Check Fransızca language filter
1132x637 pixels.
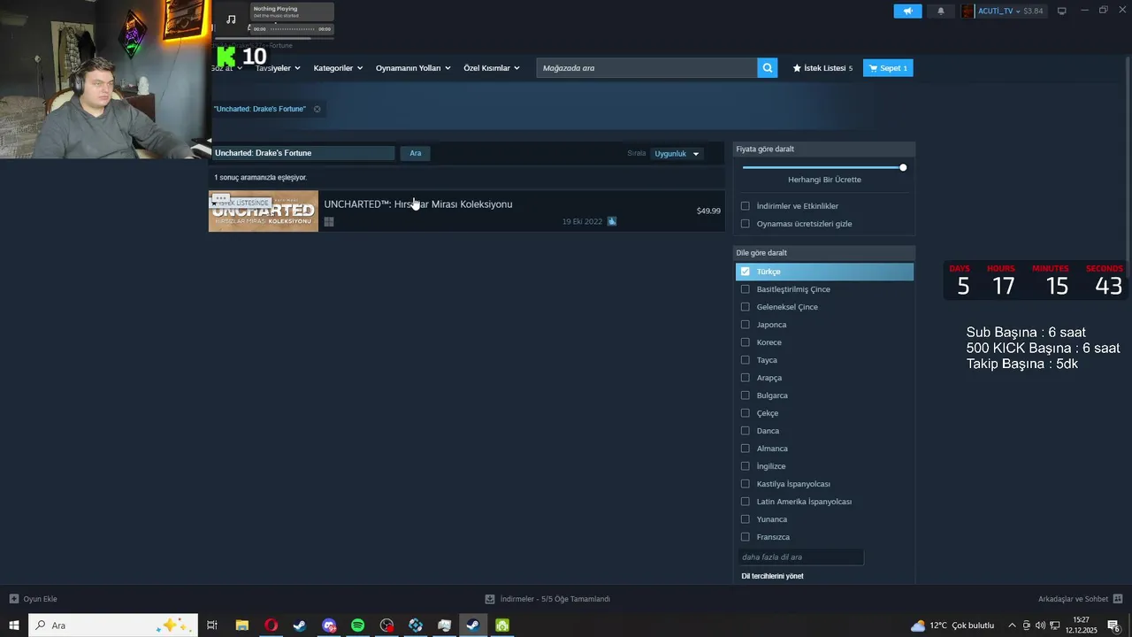tap(745, 537)
